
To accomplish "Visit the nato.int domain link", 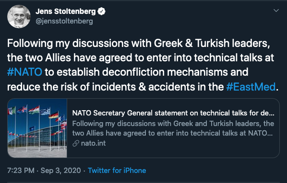I will tap(94, 143).
